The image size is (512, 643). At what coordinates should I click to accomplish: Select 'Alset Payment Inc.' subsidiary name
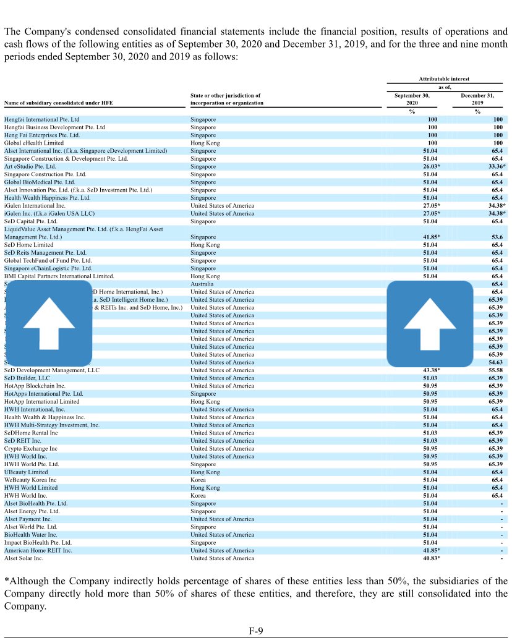pos(28,519)
